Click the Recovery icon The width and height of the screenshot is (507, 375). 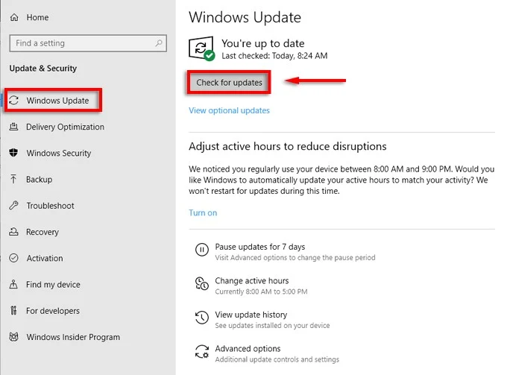(13, 231)
